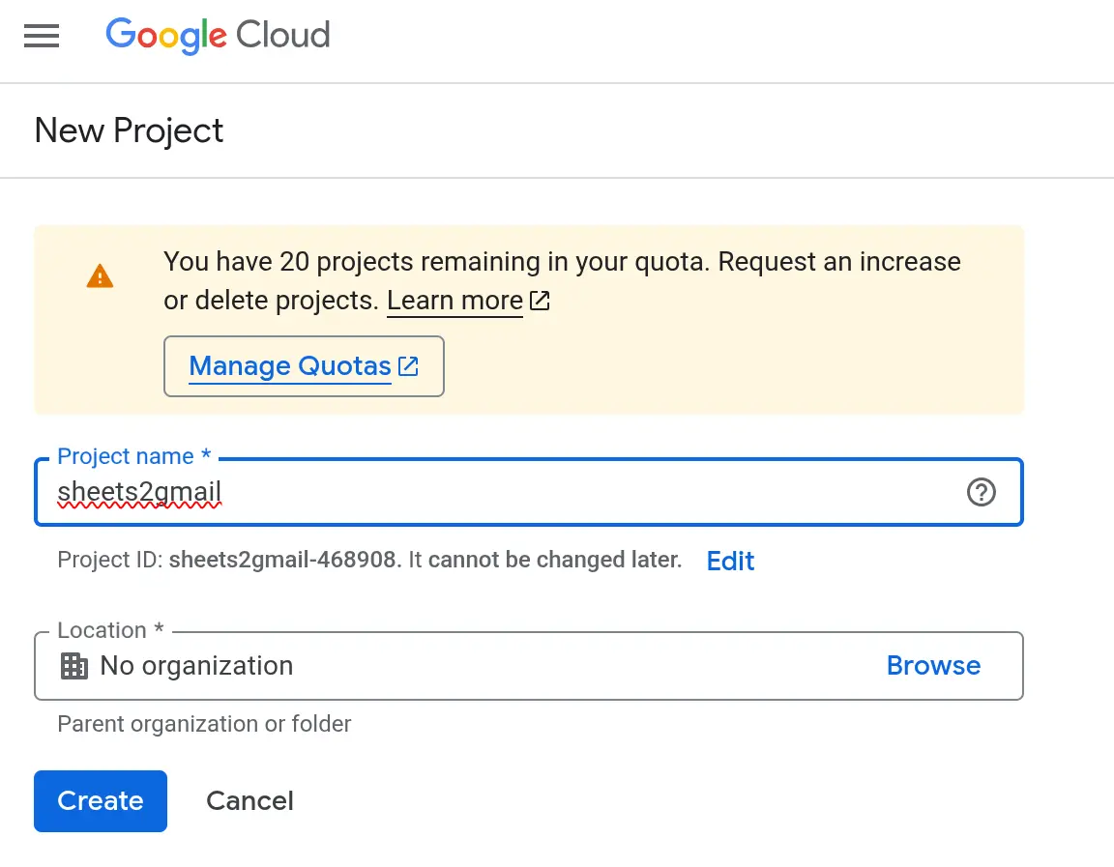Viewport: 1114px width, 867px height.
Task: Click the New Project page heading
Action: [x=129, y=130]
